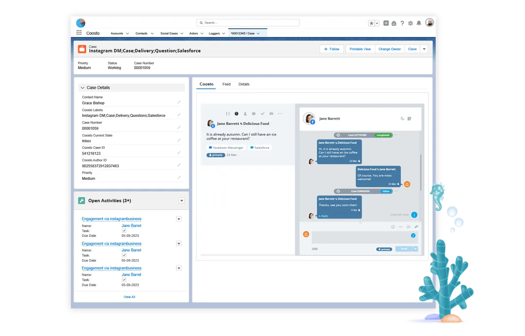
Task: Expand the Loggers menu chevron
Action: [x=224, y=34]
